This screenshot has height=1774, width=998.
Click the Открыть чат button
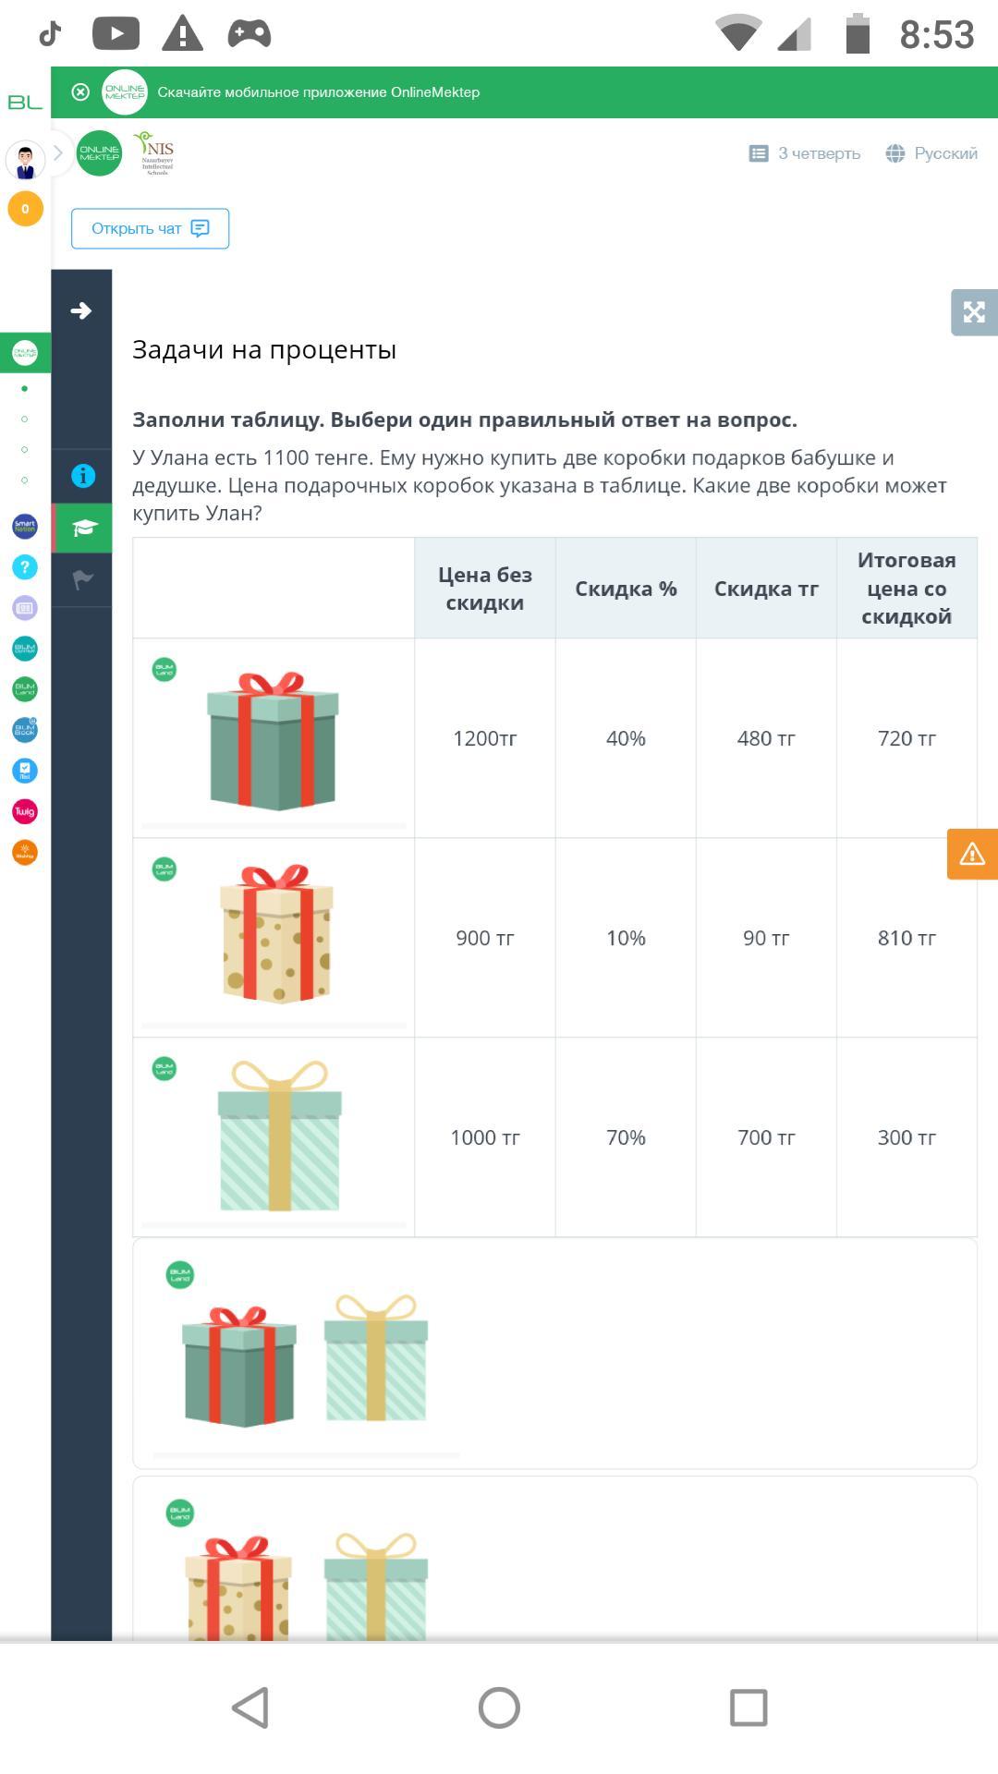pyautogui.click(x=150, y=228)
